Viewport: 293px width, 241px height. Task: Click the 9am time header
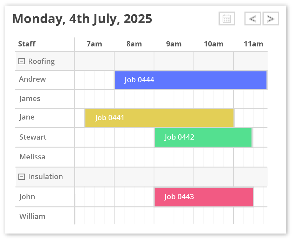[x=174, y=44]
